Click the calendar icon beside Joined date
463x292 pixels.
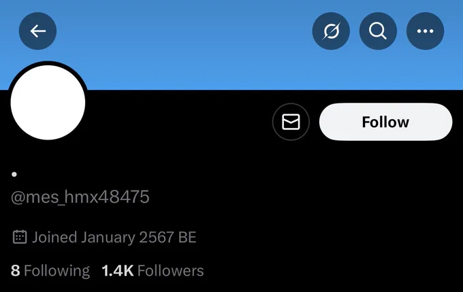(20, 237)
